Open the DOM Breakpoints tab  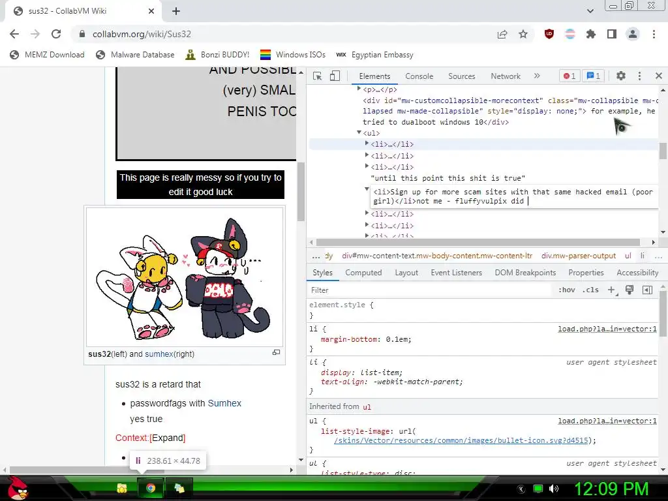(525, 273)
